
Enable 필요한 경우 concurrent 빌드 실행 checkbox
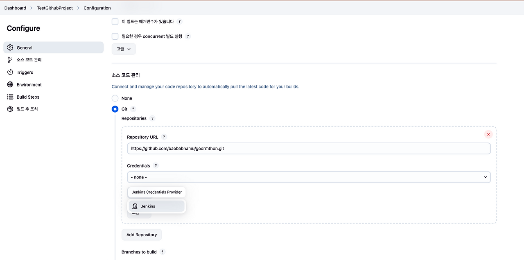click(x=115, y=36)
